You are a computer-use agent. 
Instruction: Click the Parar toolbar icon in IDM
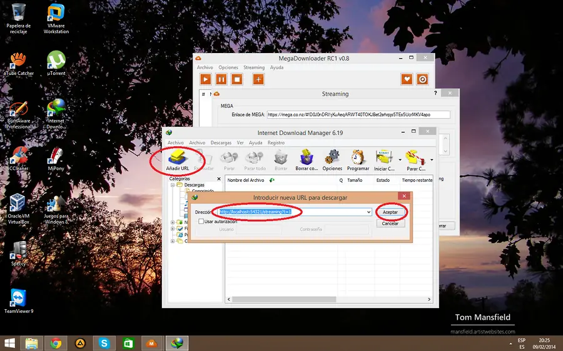229,161
